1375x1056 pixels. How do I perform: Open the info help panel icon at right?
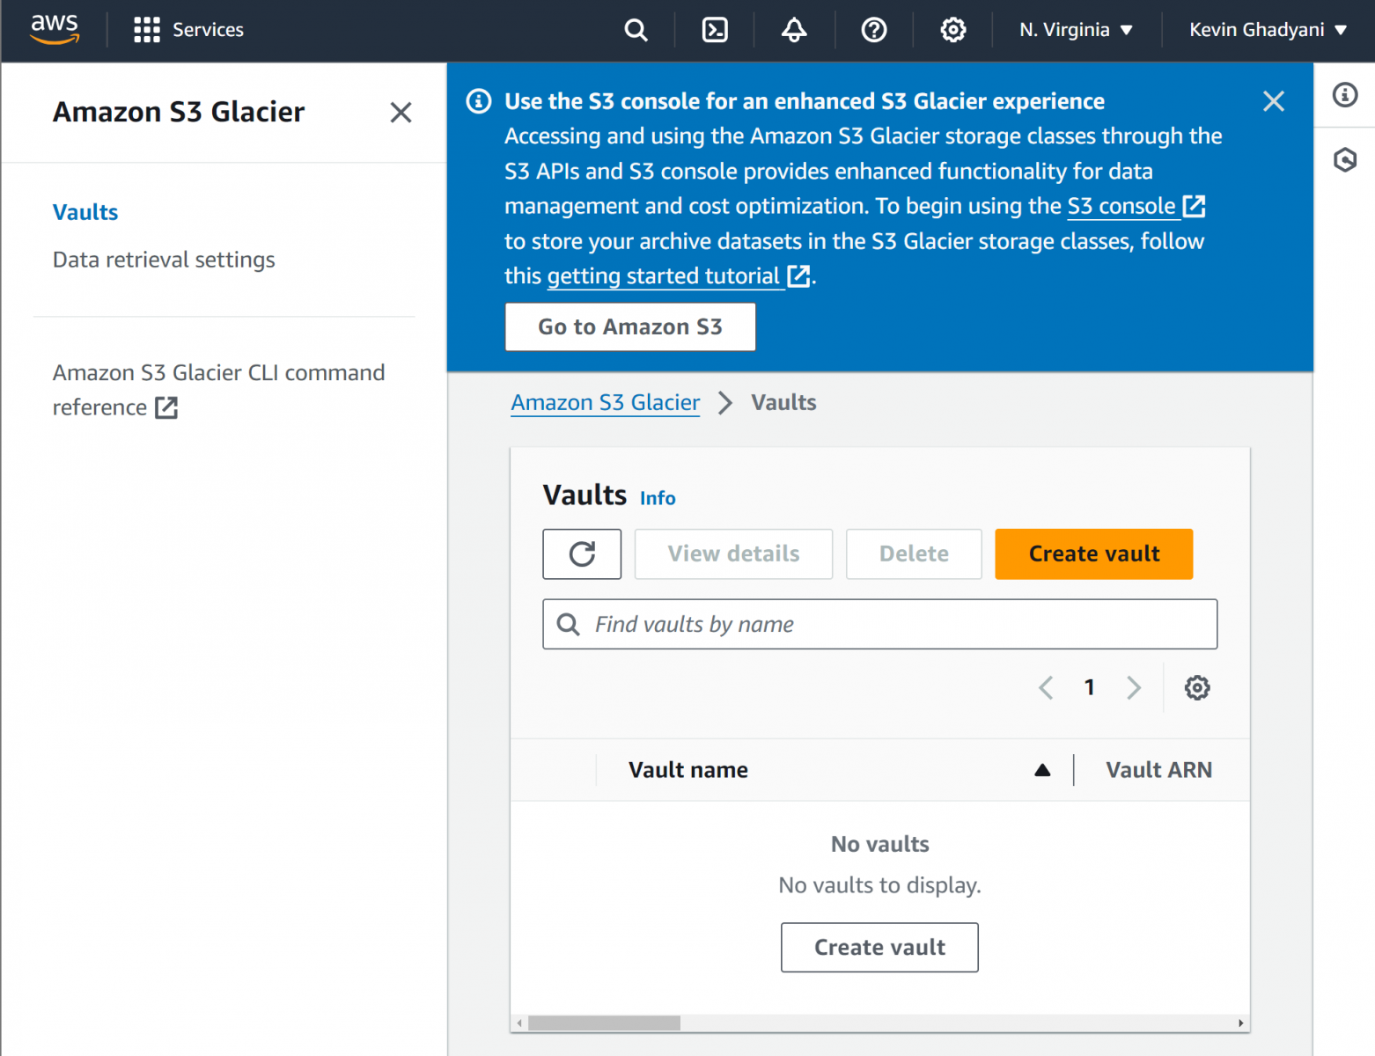(x=1344, y=94)
